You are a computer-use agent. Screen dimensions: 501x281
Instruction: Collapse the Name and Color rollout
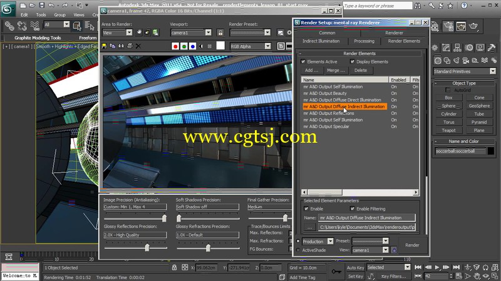tap(463, 141)
